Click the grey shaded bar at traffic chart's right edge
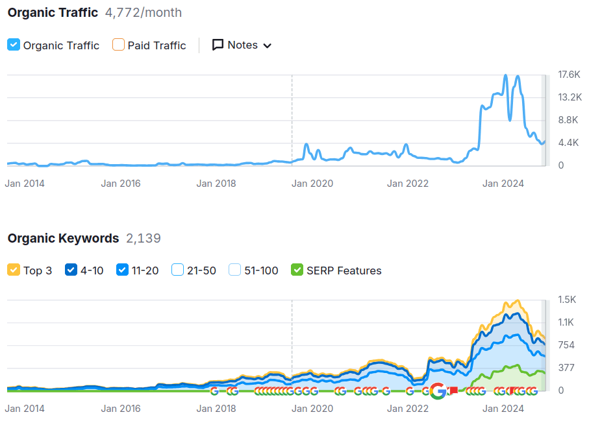 pyautogui.click(x=545, y=120)
